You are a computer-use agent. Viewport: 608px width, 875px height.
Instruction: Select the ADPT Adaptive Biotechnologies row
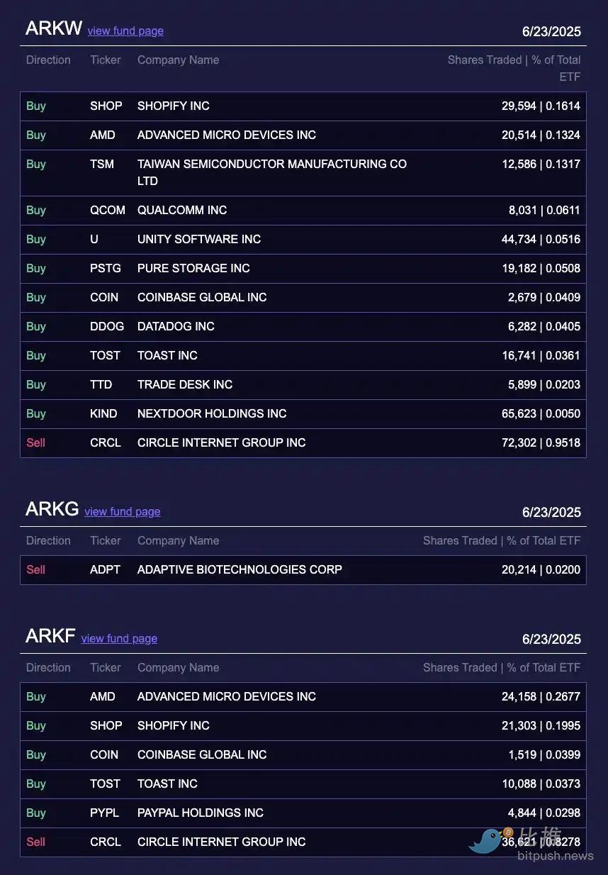click(303, 569)
